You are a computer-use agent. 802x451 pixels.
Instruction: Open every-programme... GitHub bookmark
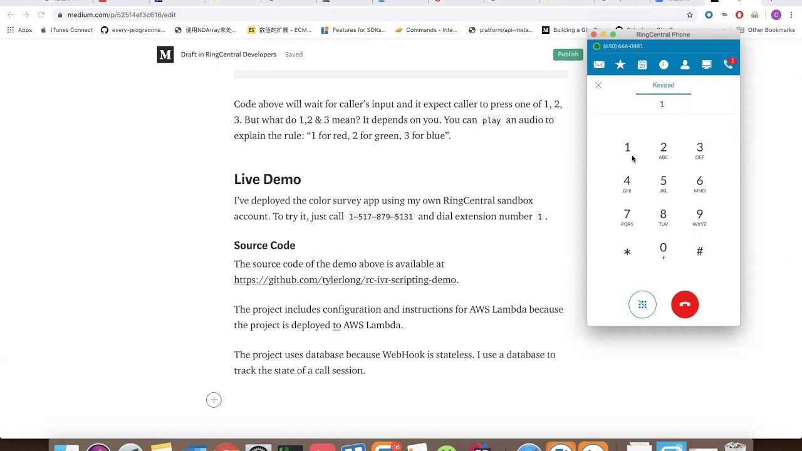click(133, 30)
